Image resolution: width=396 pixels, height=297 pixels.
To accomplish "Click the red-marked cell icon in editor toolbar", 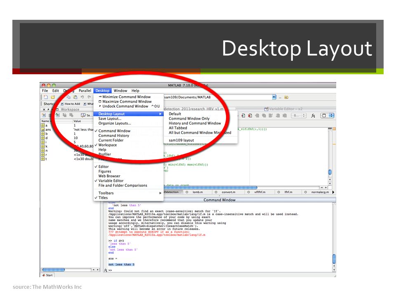I will tap(250, 115).
